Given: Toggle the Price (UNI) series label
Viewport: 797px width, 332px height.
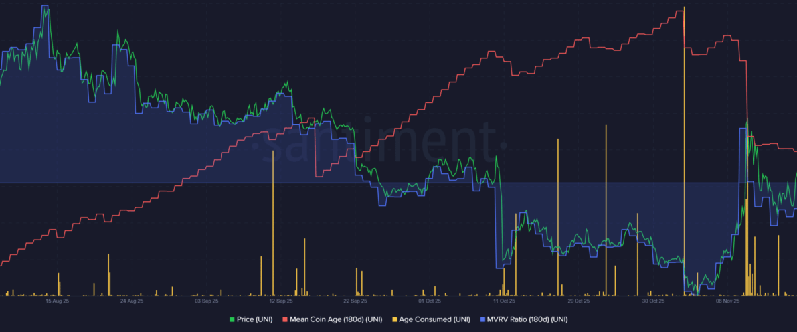Looking at the screenshot, I should click(256, 319).
